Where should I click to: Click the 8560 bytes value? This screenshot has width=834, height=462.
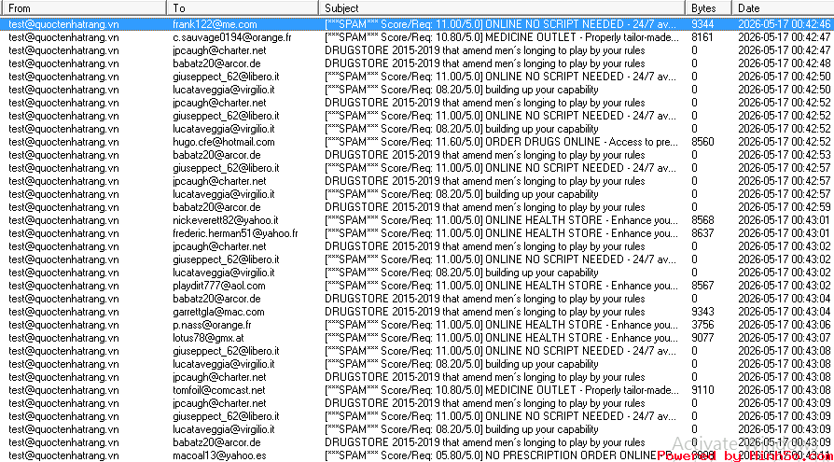(702, 142)
